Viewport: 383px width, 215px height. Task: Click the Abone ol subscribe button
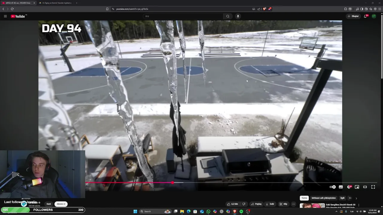pyautogui.click(x=61, y=204)
